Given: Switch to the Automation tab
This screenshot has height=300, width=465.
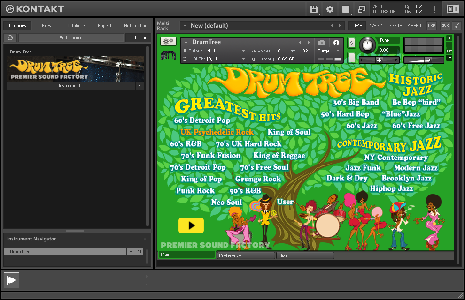Looking at the screenshot, I should (136, 26).
